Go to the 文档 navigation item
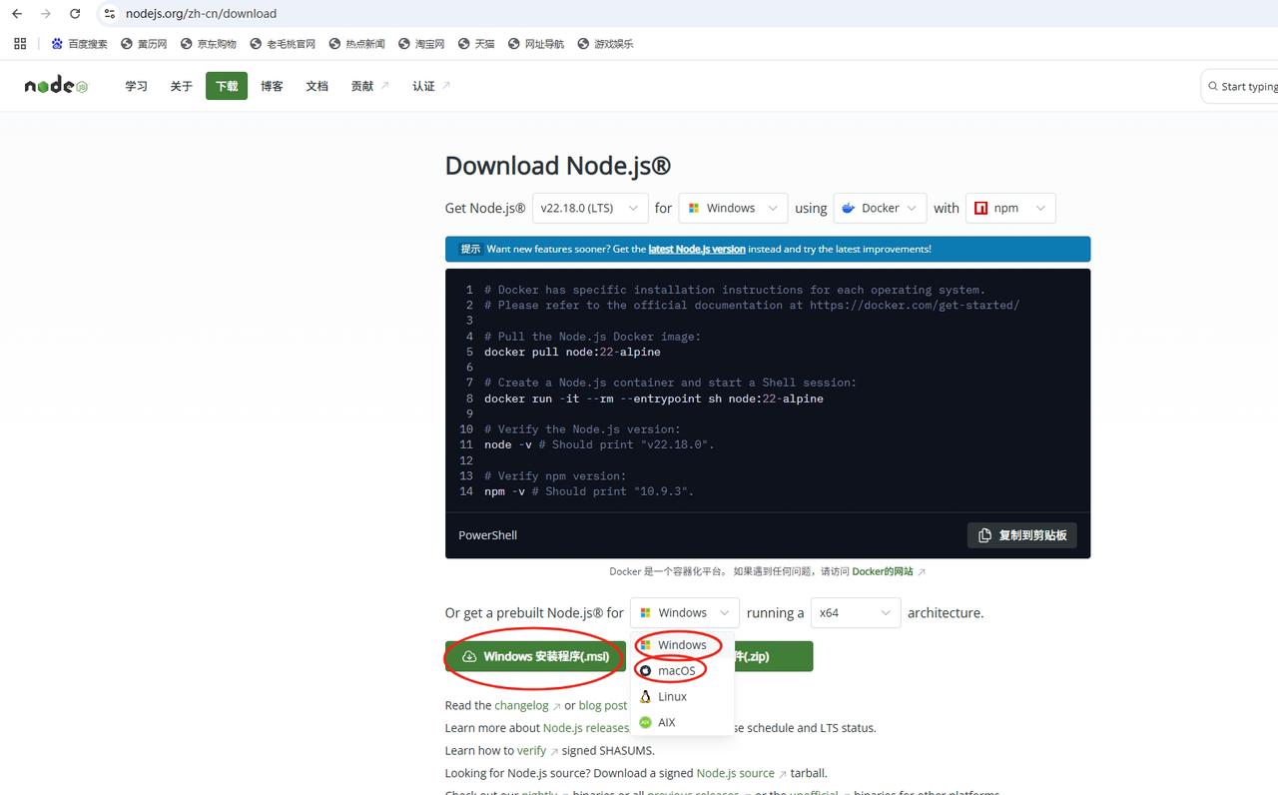Image resolution: width=1278 pixels, height=795 pixels. pos(317,86)
